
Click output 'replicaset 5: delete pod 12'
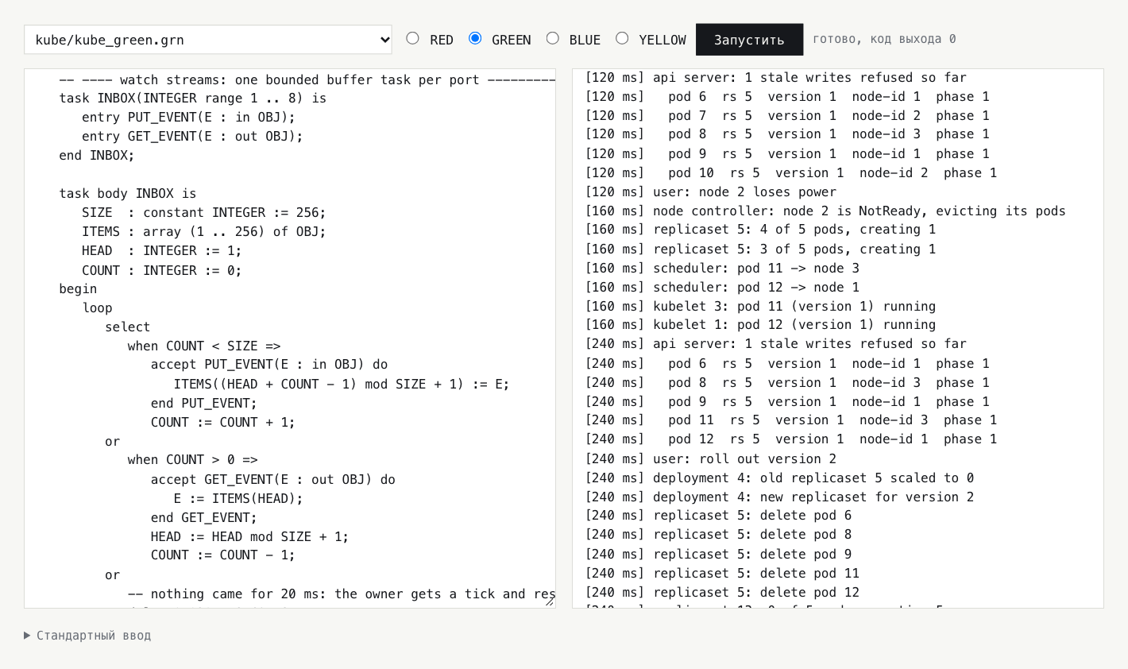click(x=721, y=593)
